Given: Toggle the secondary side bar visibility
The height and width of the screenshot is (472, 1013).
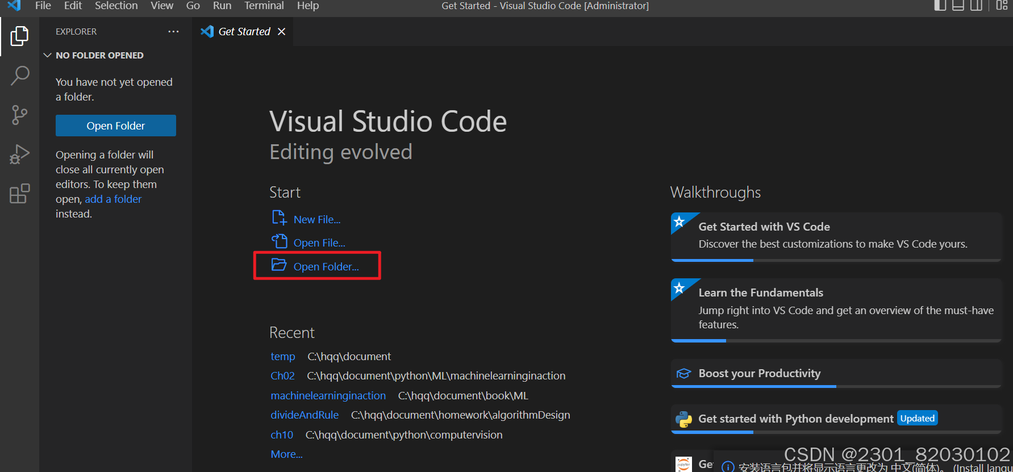Looking at the screenshot, I should 977,6.
